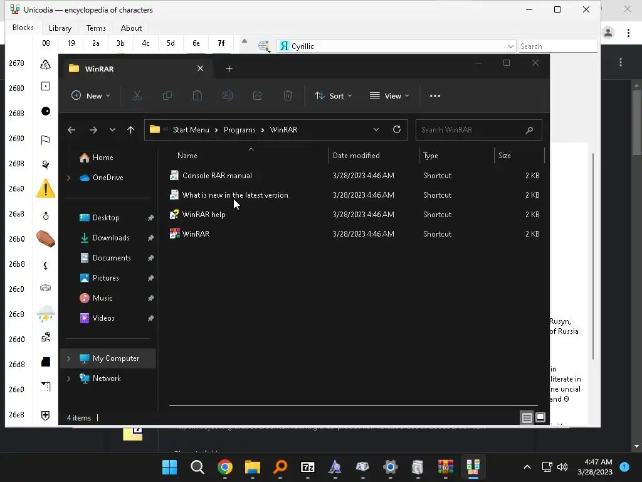Click the thunder cloud character at 26c8 in Unicodia
This screenshot has height=482, width=642.
[45, 314]
